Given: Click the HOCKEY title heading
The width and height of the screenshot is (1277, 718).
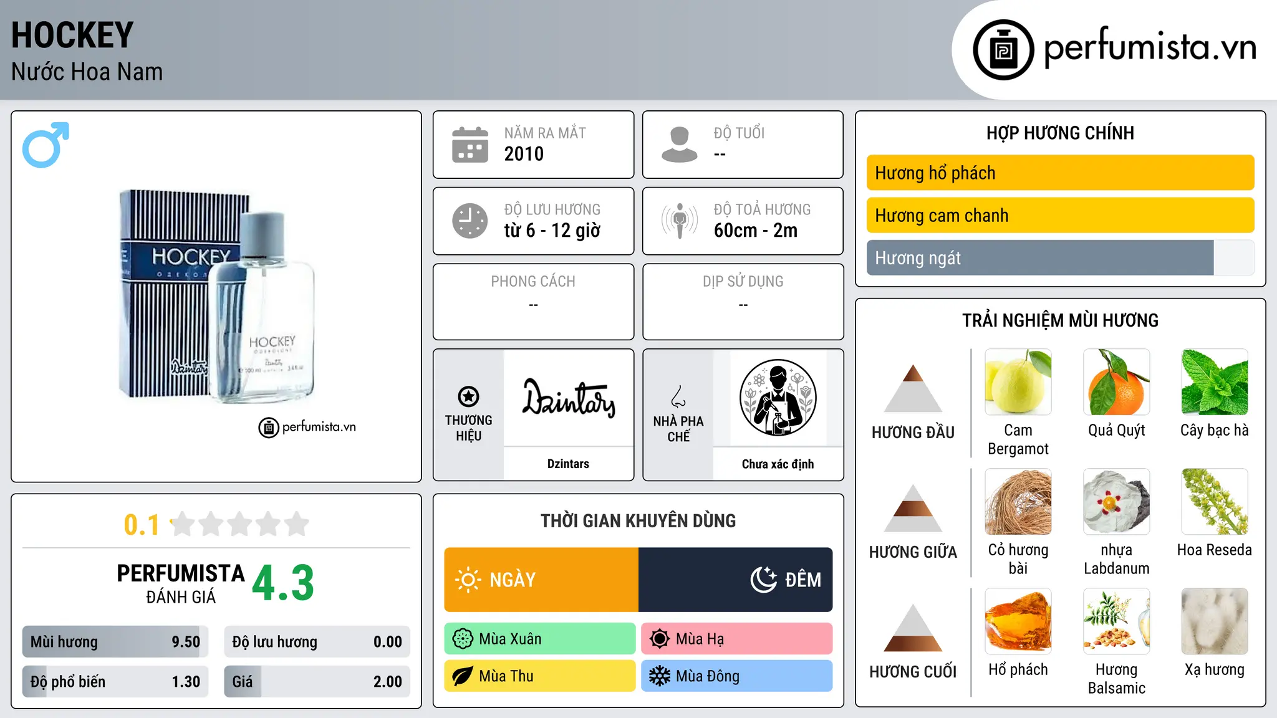Looking at the screenshot, I should (72, 35).
